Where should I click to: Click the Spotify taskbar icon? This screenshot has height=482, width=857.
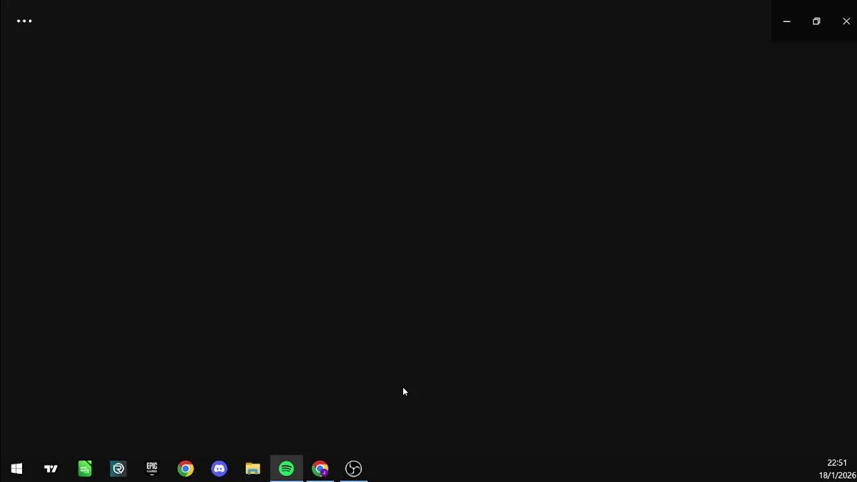click(286, 469)
